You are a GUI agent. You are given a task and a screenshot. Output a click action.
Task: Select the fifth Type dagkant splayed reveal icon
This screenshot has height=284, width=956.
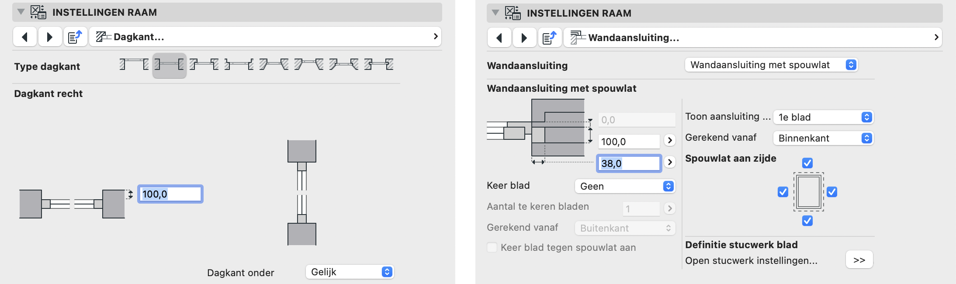(x=274, y=65)
